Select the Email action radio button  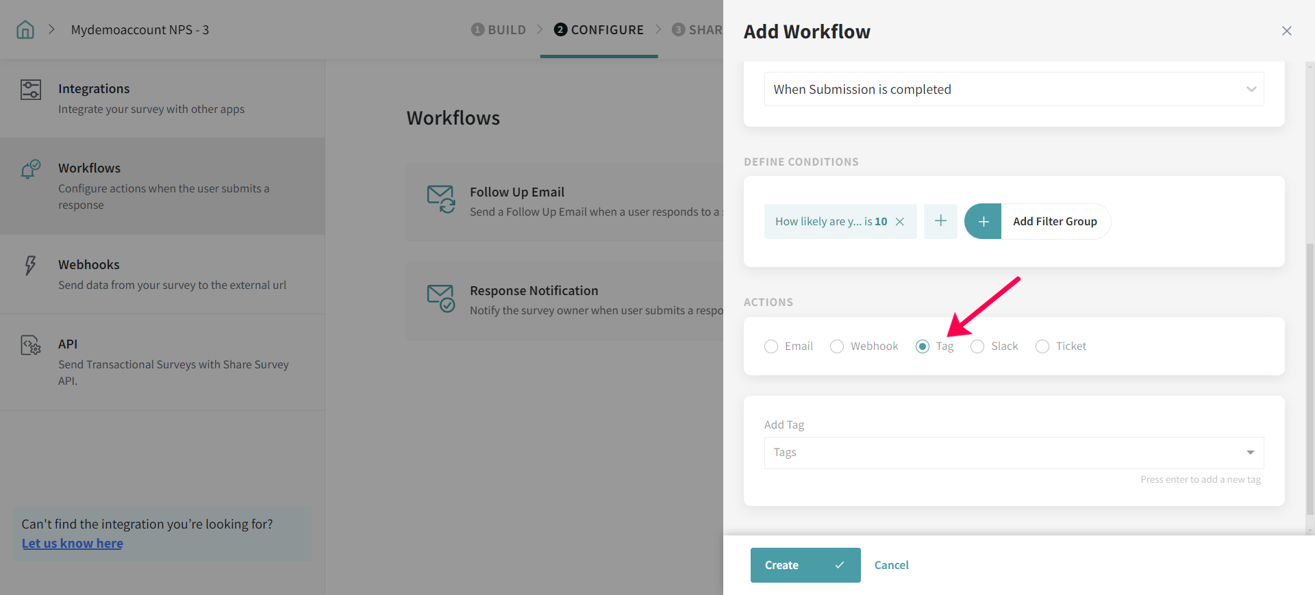(771, 346)
